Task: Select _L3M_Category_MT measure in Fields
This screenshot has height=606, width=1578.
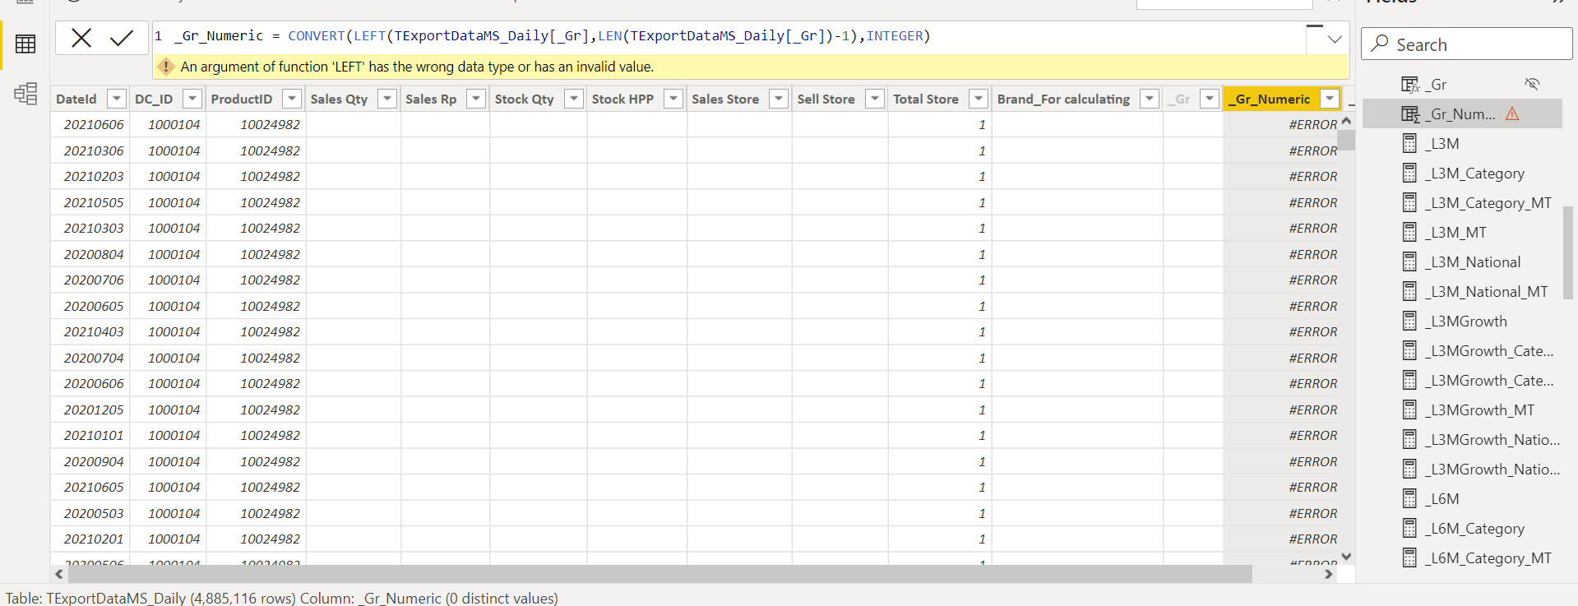Action: click(1462, 202)
